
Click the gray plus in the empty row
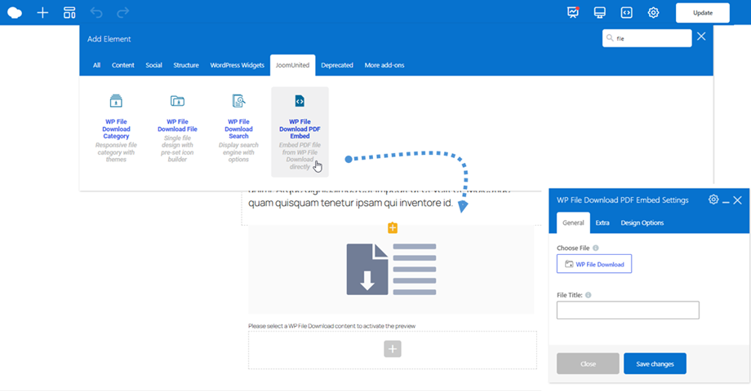[393, 349]
